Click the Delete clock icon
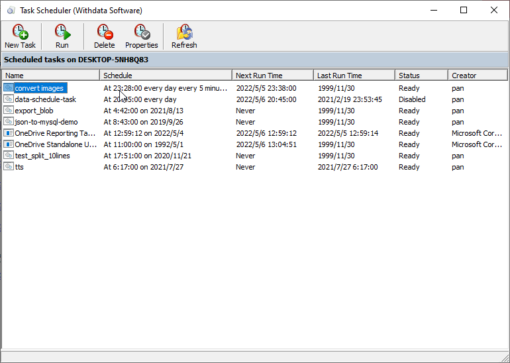The image size is (510, 363). 105,32
